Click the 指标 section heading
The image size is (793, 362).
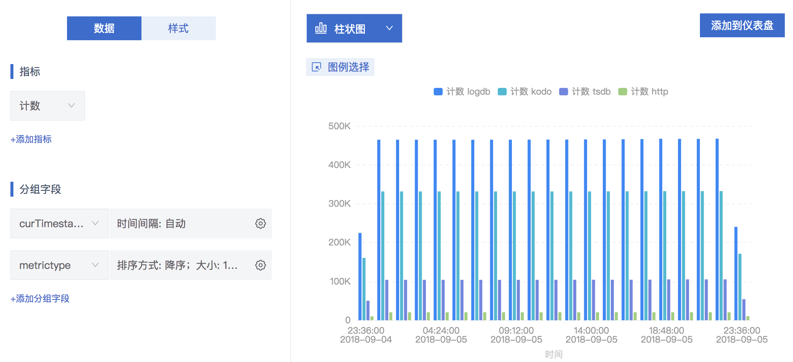(x=30, y=72)
